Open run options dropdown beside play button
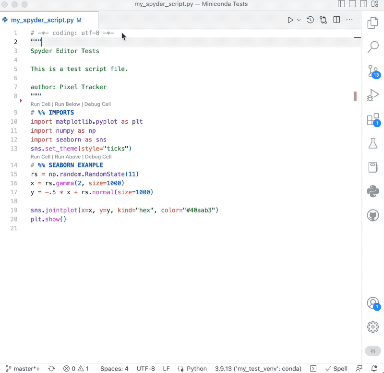Image resolution: width=384 pixels, height=373 pixels. (x=299, y=20)
